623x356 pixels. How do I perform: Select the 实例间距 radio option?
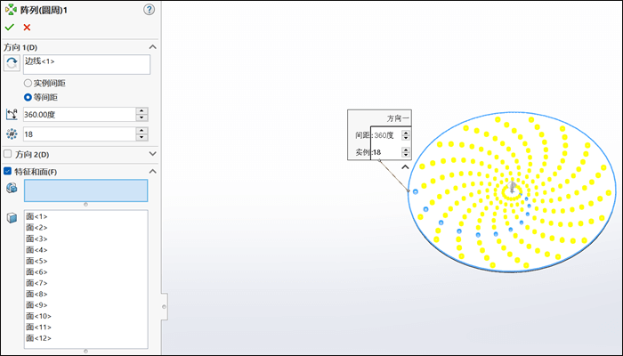[x=28, y=83]
